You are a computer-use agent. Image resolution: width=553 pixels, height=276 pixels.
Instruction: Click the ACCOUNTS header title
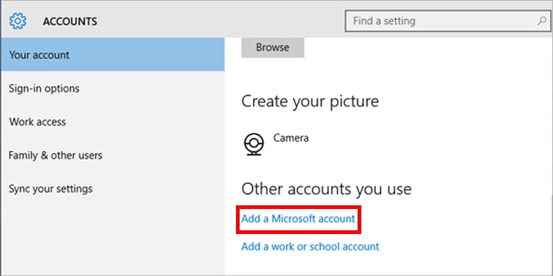[x=70, y=21]
